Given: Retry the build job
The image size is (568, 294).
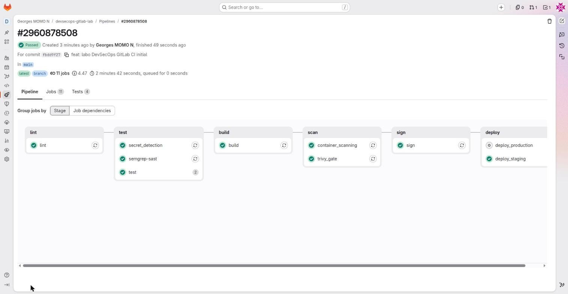Looking at the screenshot, I should pyautogui.click(x=284, y=145).
